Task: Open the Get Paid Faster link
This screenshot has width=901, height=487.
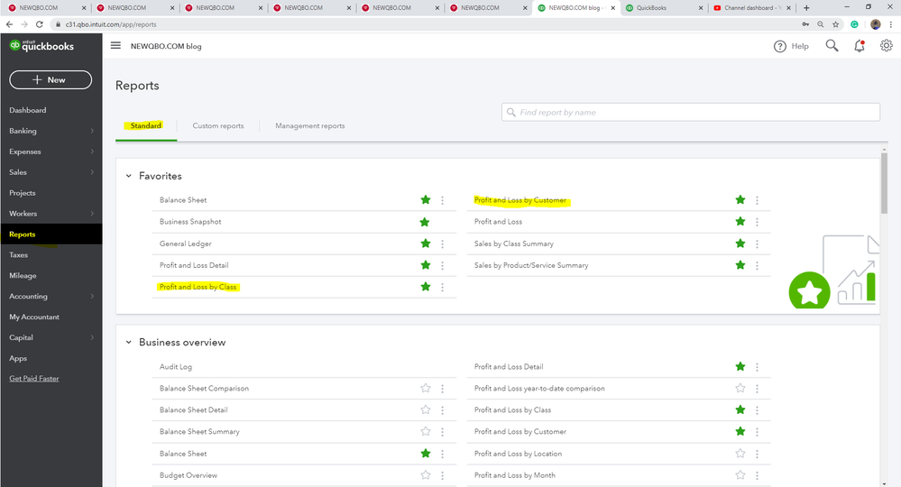Action: point(34,379)
